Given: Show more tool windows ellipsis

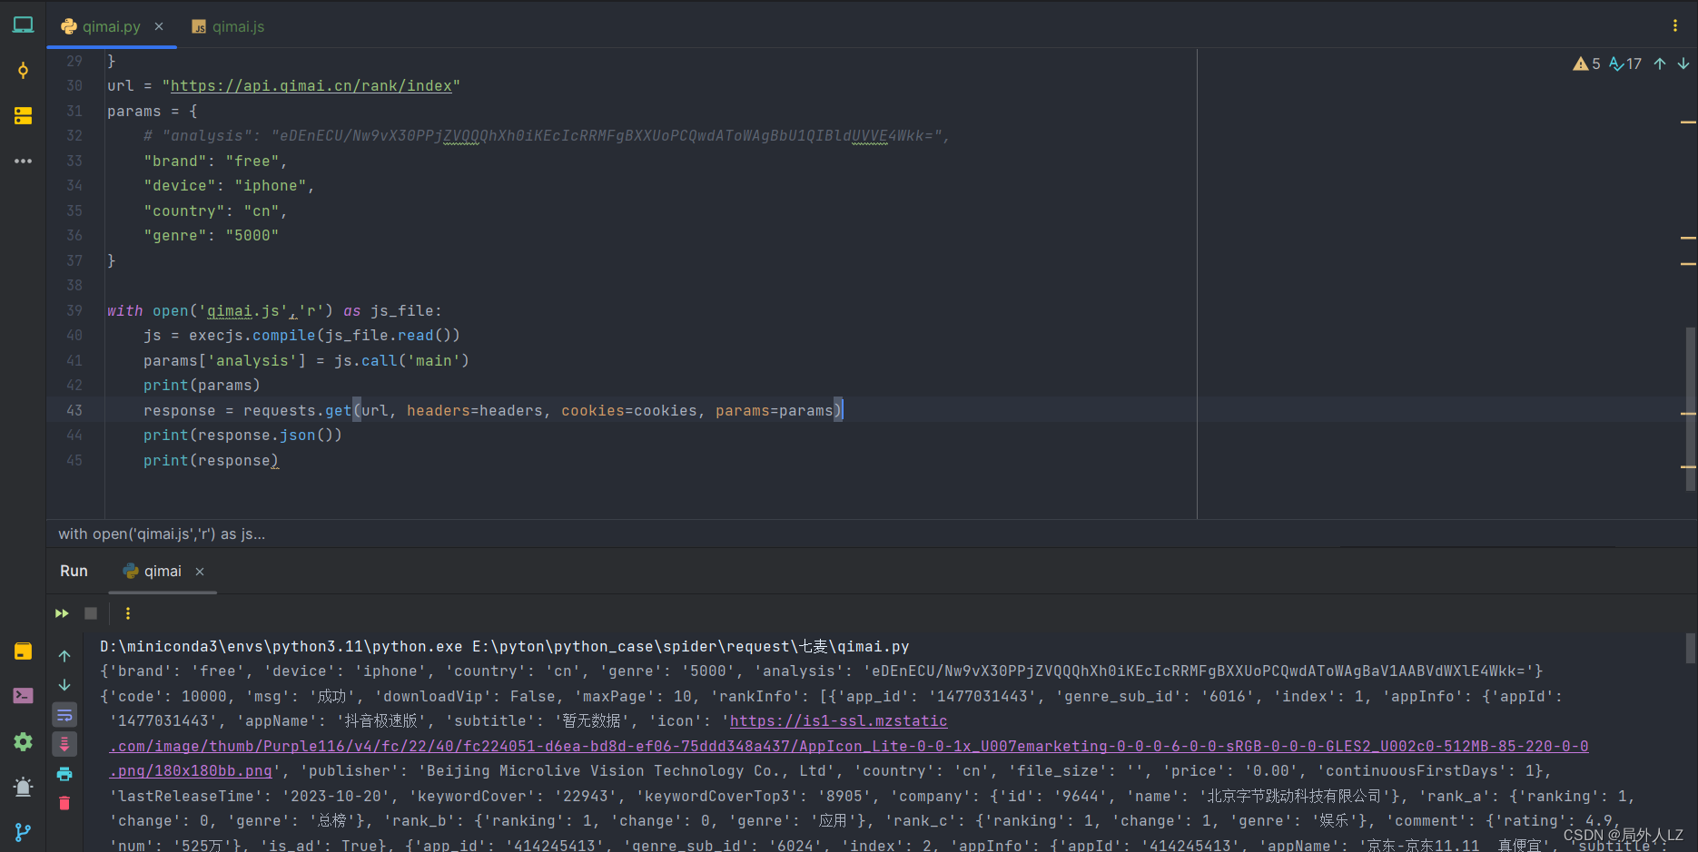Looking at the screenshot, I should pyautogui.click(x=23, y=161).
